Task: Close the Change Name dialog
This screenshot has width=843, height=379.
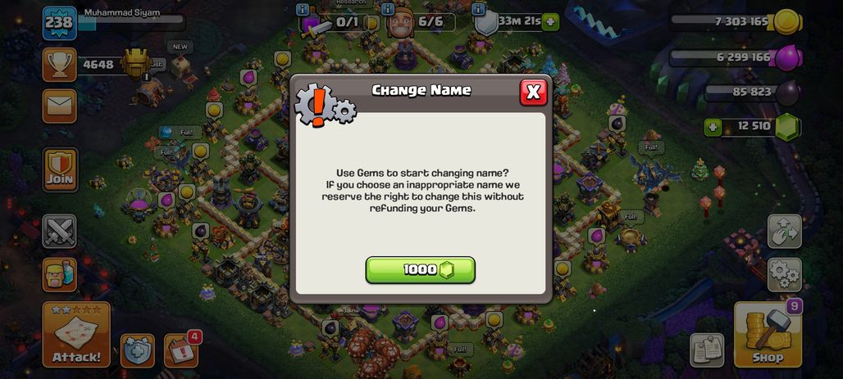Action: [x=533, y=92]
